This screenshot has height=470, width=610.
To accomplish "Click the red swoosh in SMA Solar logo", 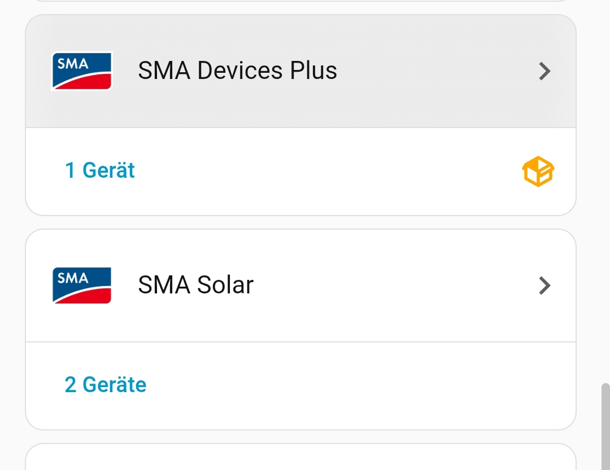I will (90, 296).
